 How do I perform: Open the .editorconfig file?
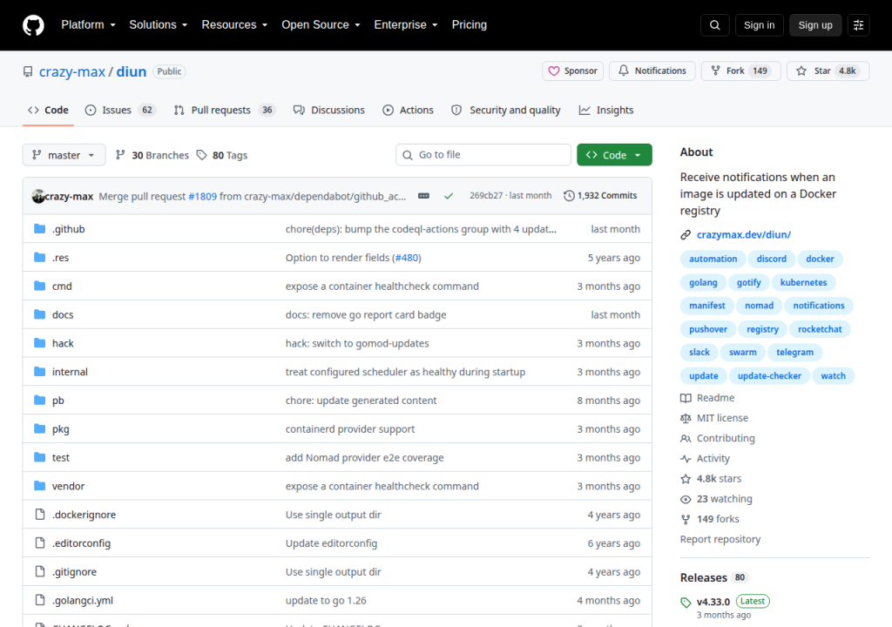81,543
